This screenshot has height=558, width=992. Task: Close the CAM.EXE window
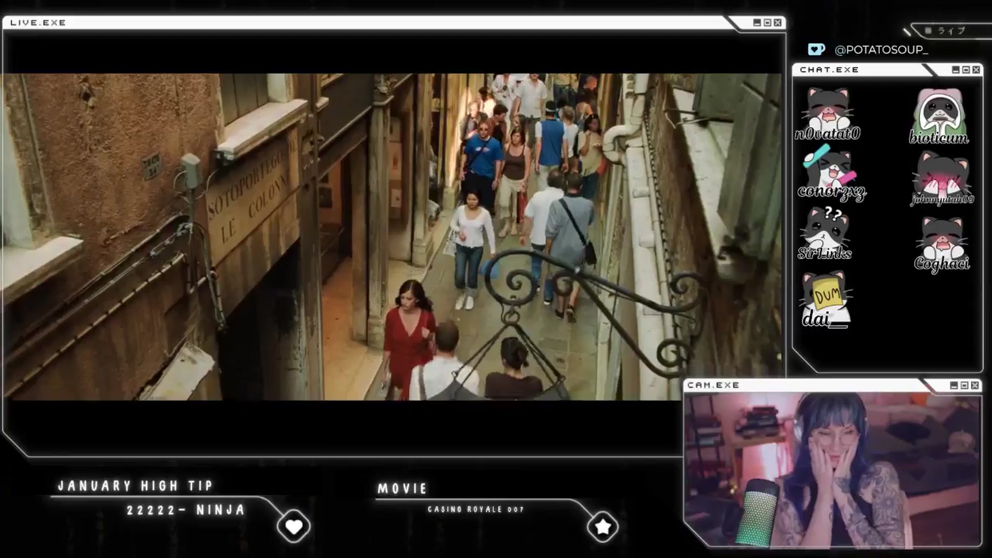975,385
